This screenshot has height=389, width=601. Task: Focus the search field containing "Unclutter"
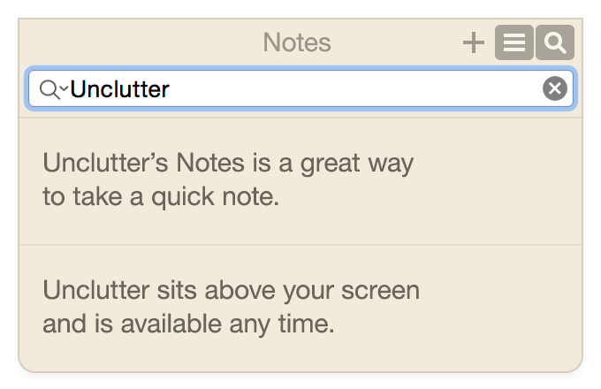point(300,88)
